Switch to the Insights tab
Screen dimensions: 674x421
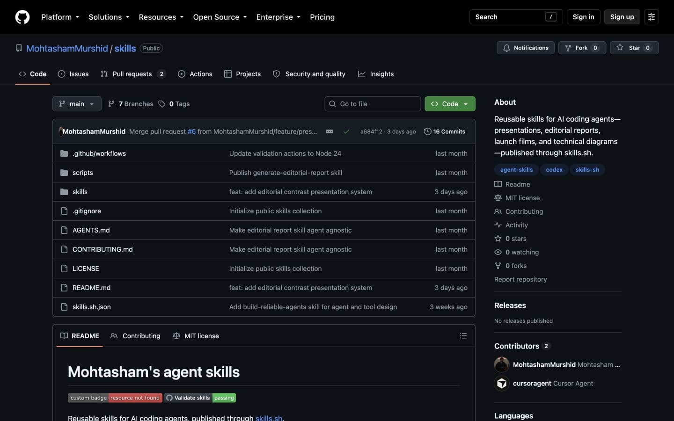point(376,74)
